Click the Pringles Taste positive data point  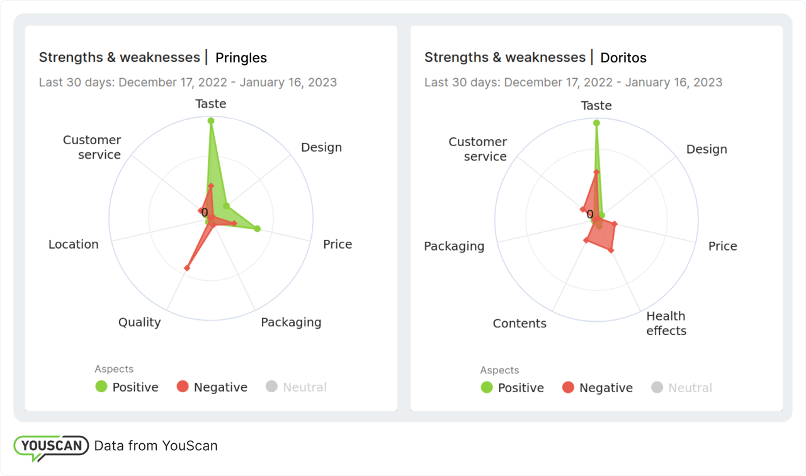[211, 121]
